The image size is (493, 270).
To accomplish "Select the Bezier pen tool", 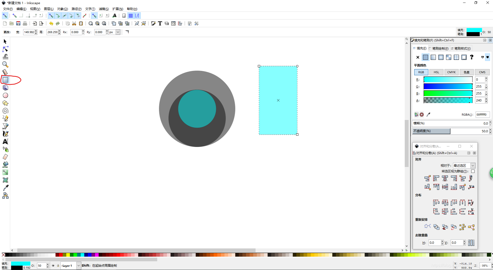I will click(x=5, y=126).
